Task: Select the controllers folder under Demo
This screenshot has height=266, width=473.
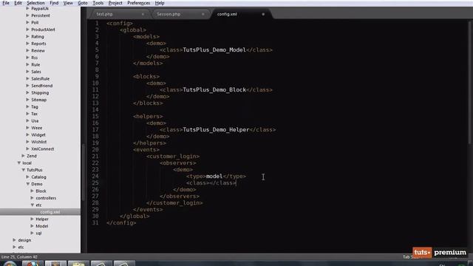Action: click(x=46, y=198)
